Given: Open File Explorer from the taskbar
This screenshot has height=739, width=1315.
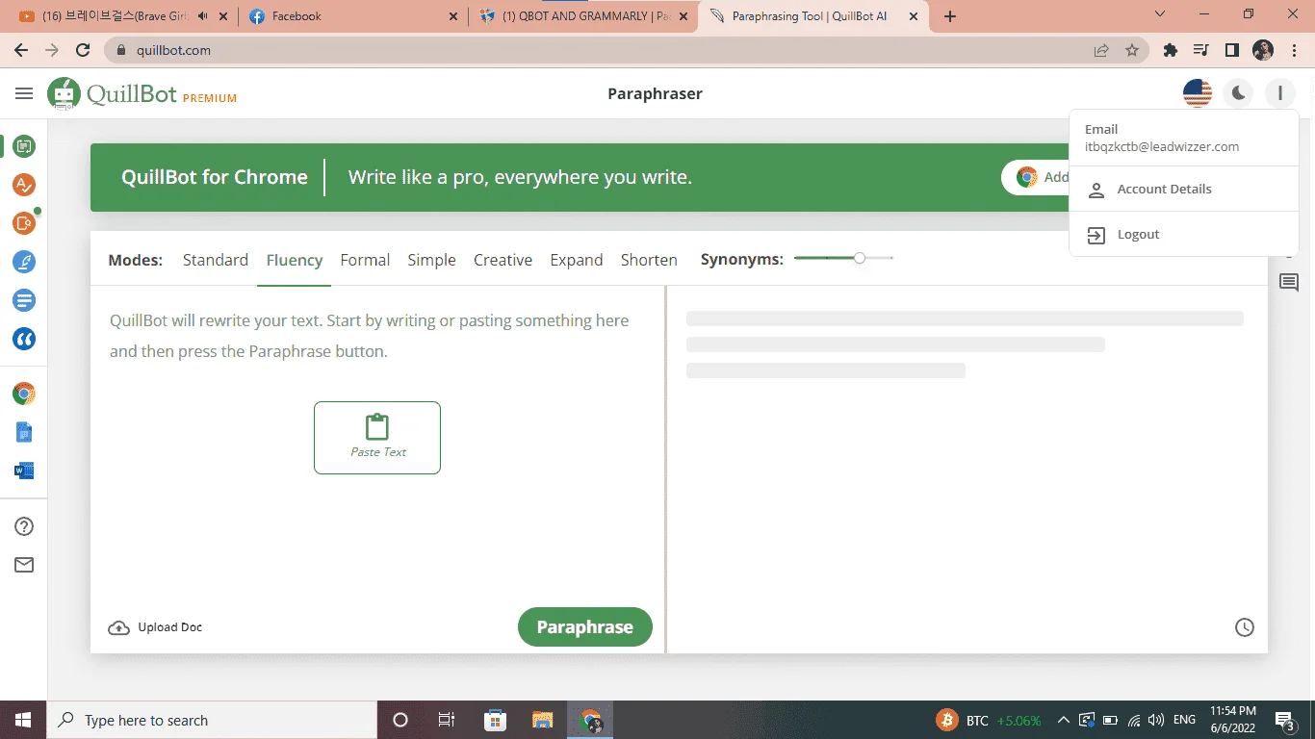Looking at the screenshot, I should pyautogui.click(x=543, y=720).
